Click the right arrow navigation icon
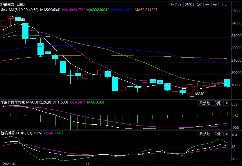This screenshot has width=242, height=166. click(x=215, y=5)
